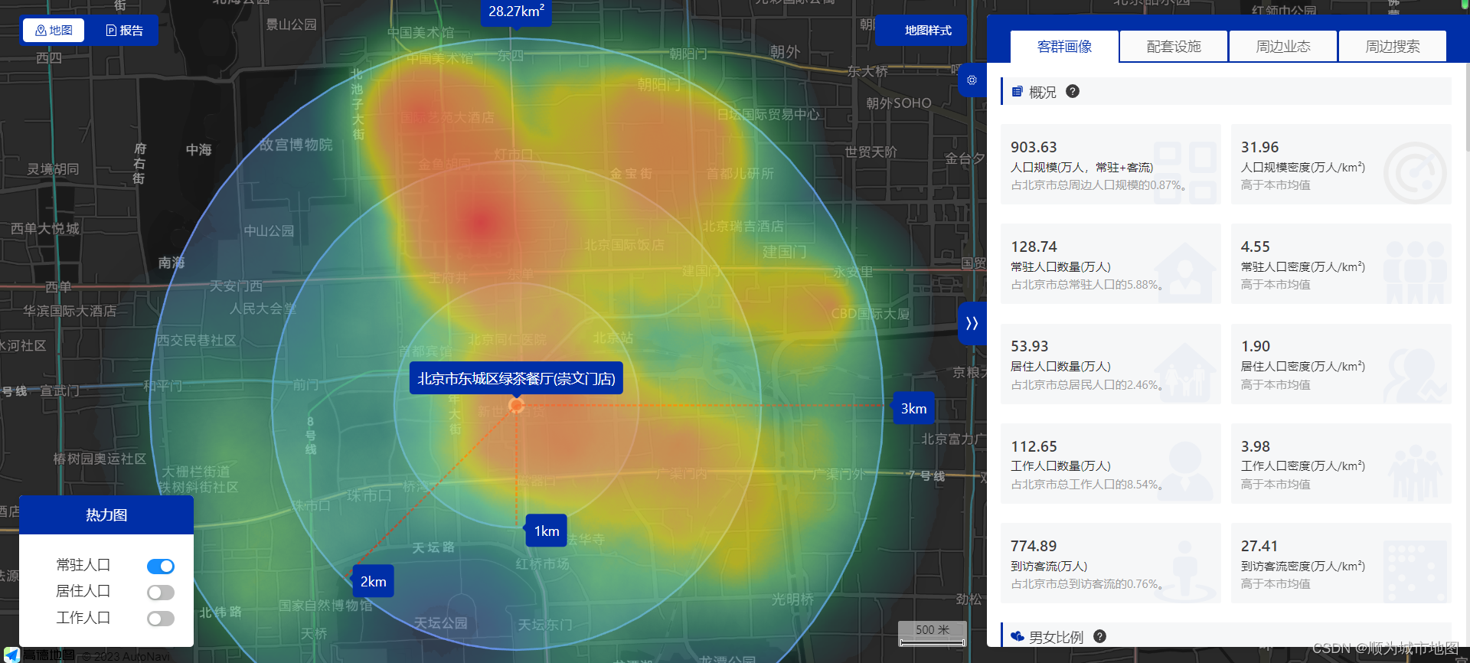Click help icon next to 概况
Viewport: 1470px width, 663px height.
click(x=1073, y=91)
